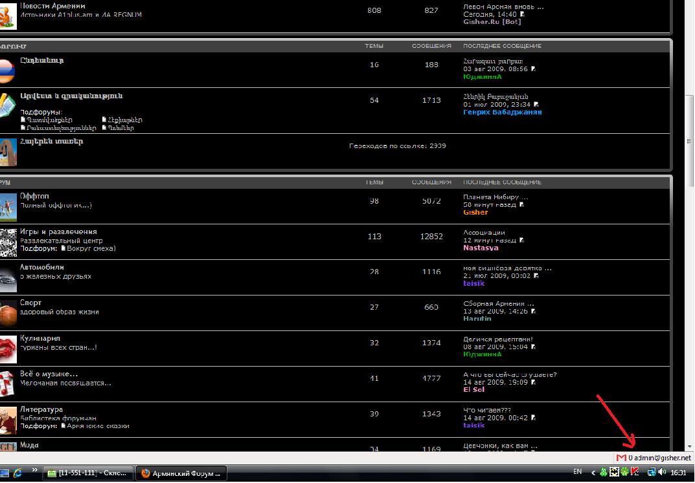Click the dice icon for Игры и развлечения
Viewport: 695px width, 483px height.
(8, 242)
